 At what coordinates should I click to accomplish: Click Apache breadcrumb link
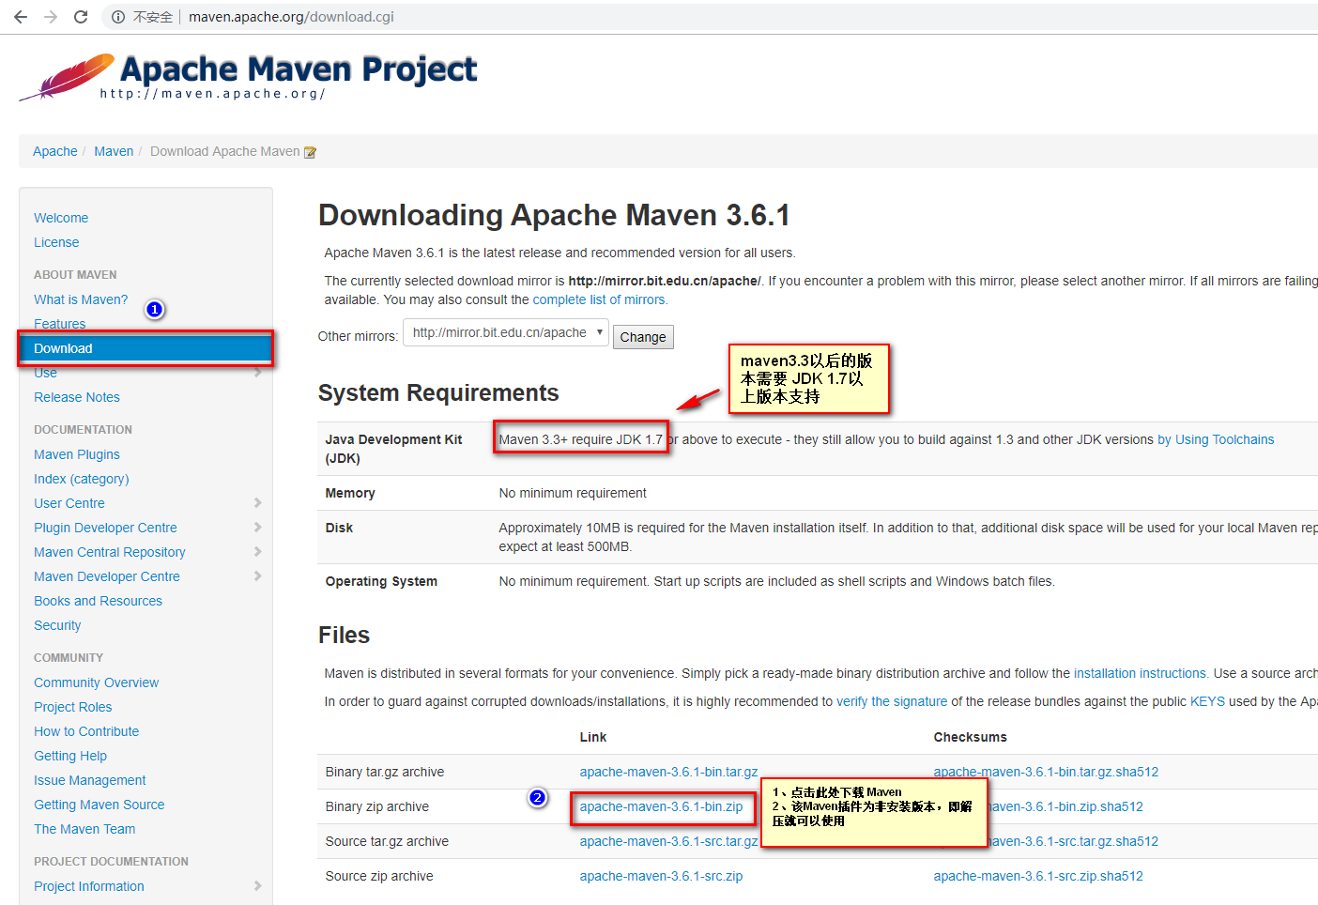coord(55,151)
